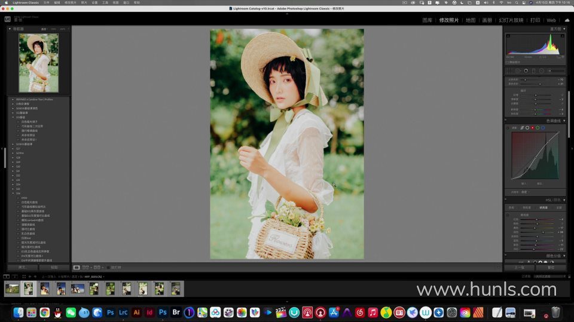
Task: Collapse the 导航器 navigator panel
Action: click(10, 29)
